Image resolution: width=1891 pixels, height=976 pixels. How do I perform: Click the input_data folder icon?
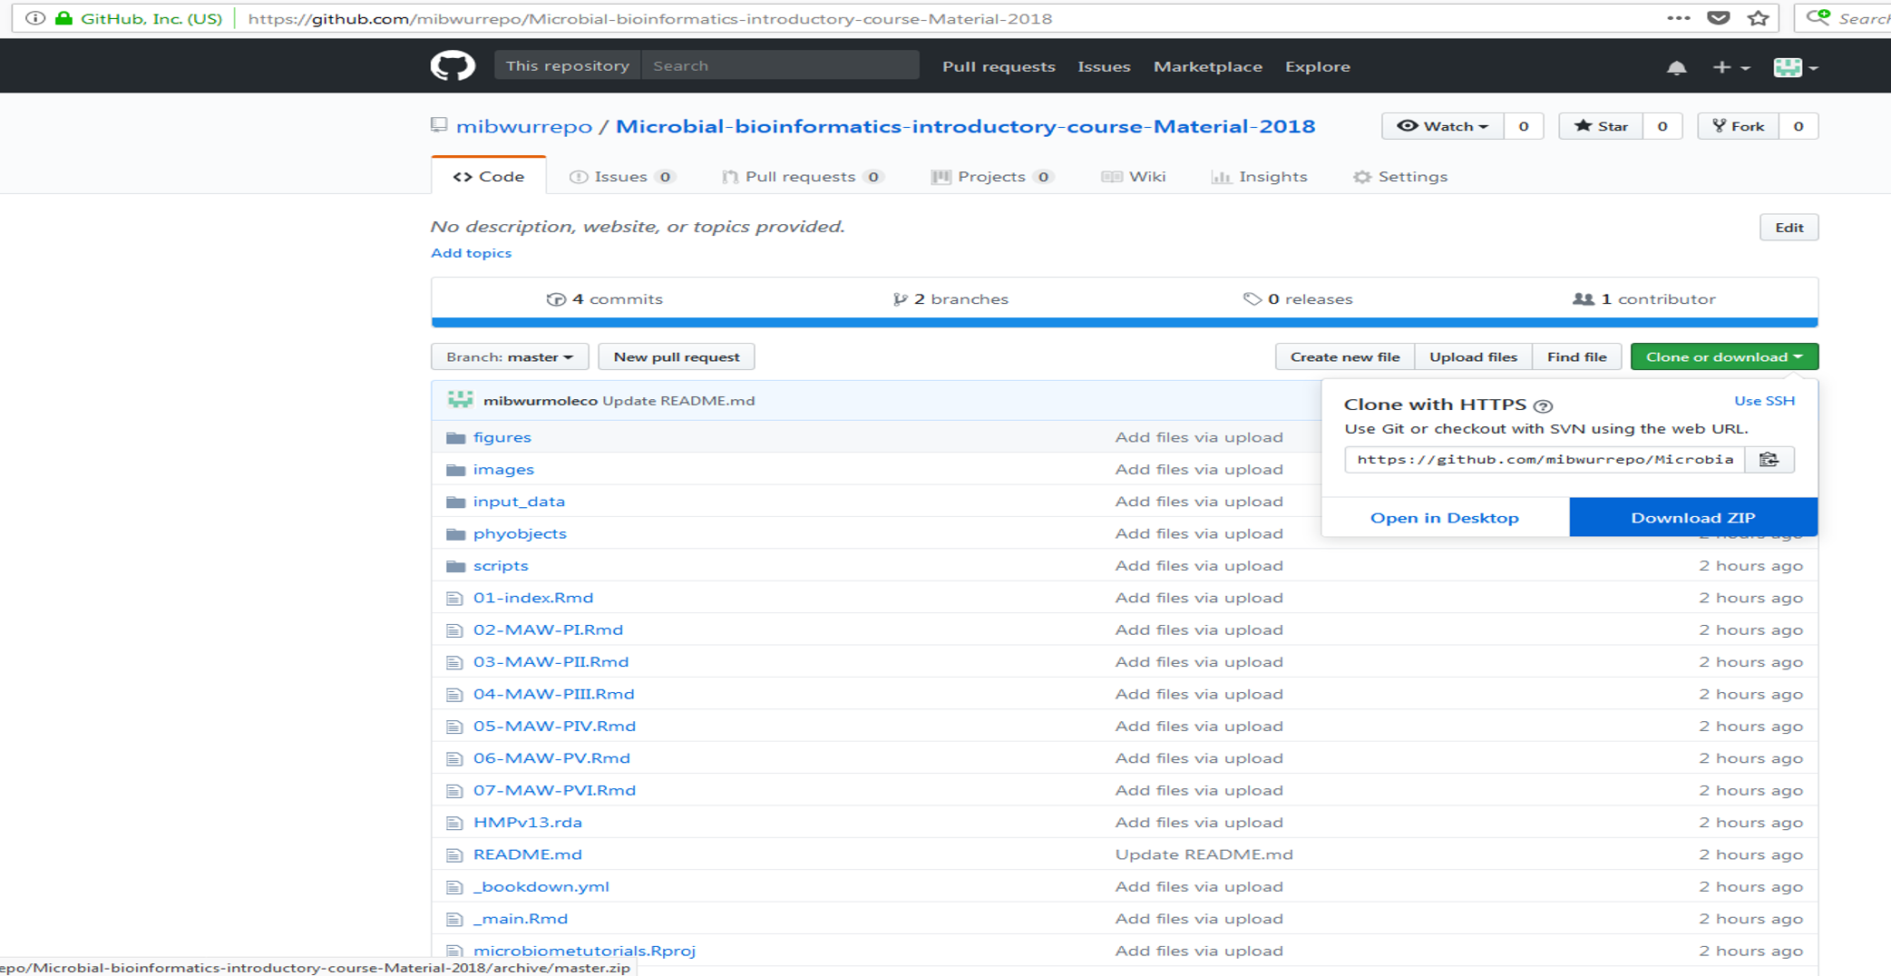tap(455, 502)
